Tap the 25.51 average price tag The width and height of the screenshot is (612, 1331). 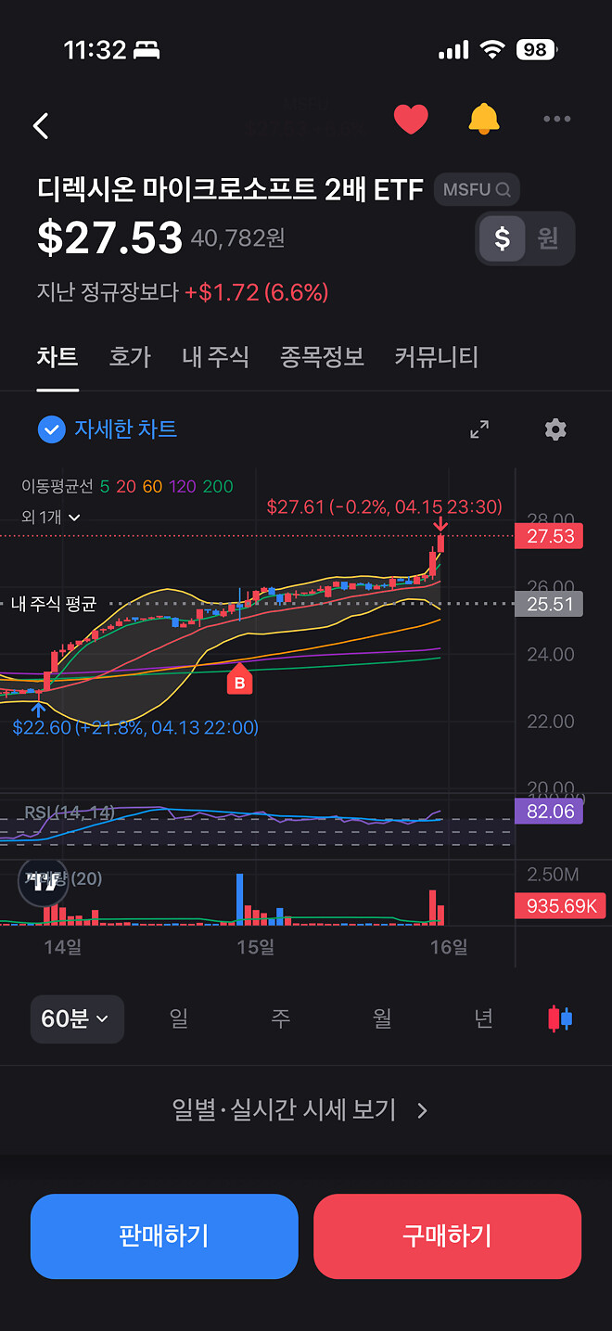point(549,605)
